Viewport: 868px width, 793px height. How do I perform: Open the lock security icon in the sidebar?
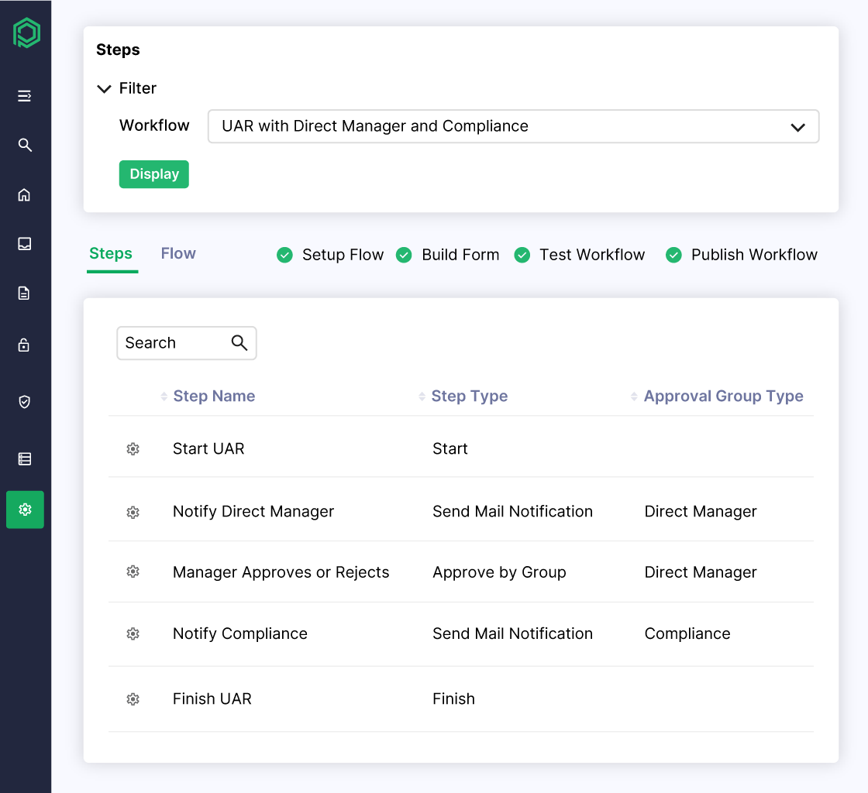pos(24,345)
